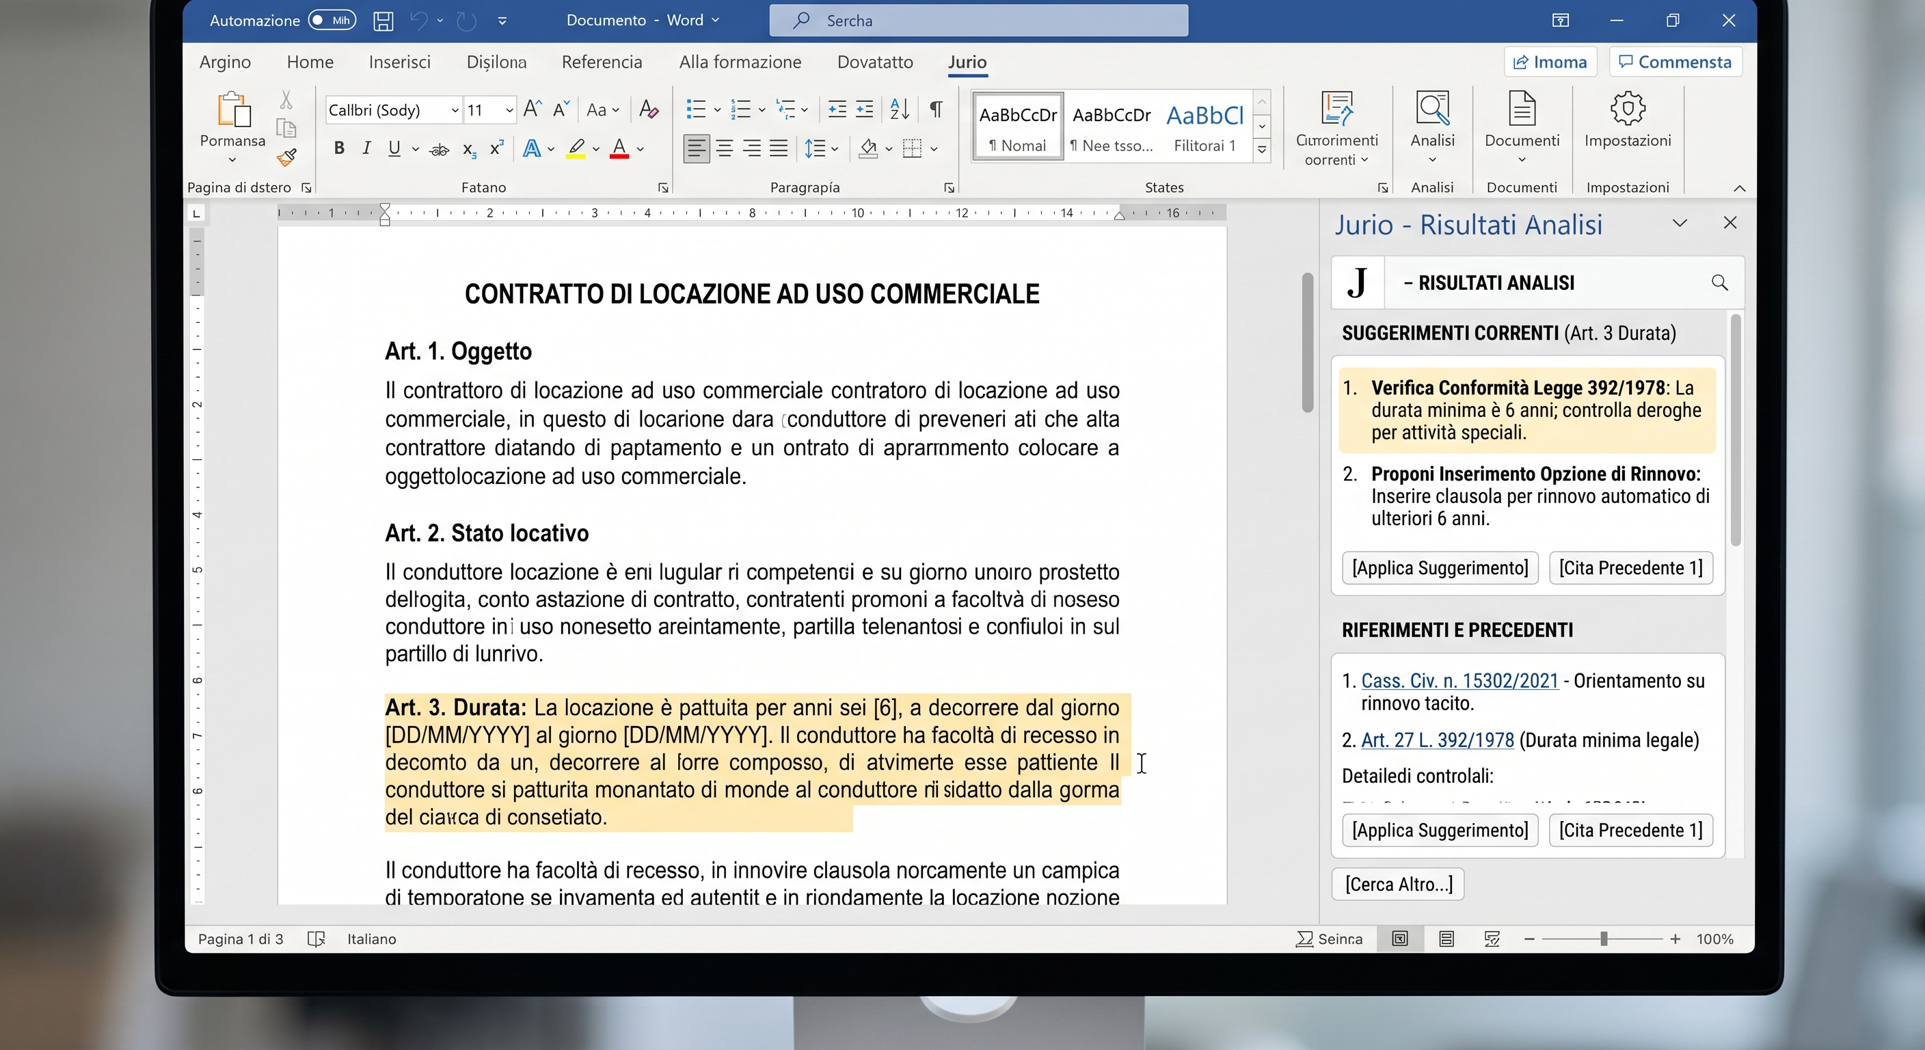The width and height of the screenshot is (1925, 1050).
Task: Click the Commensta button
Action: (1675, 62)
